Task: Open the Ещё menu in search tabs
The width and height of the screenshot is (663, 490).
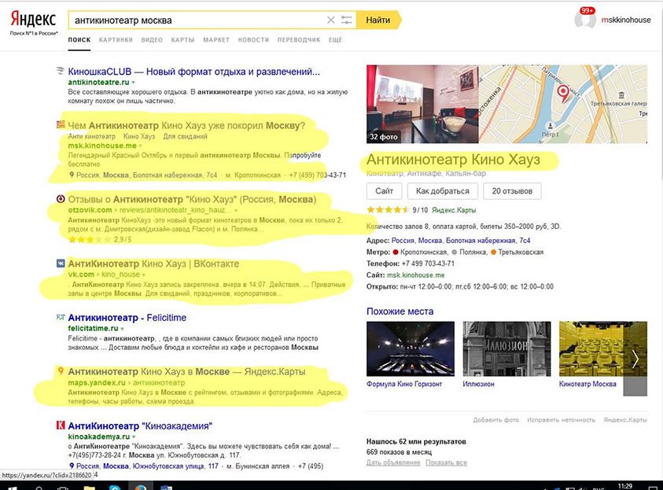Action: click(335, 39)
